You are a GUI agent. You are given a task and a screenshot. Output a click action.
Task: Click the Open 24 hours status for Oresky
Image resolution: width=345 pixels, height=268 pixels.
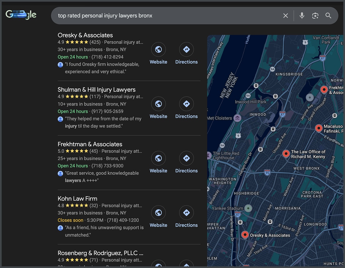click(73, 57)
